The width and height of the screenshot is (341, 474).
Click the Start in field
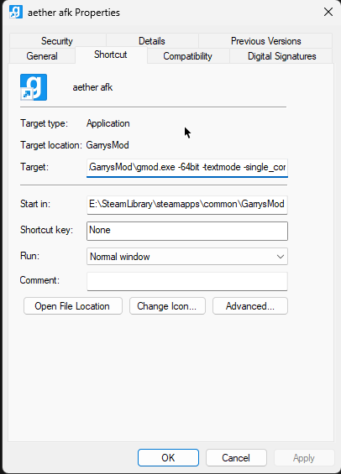pos(187,205)
